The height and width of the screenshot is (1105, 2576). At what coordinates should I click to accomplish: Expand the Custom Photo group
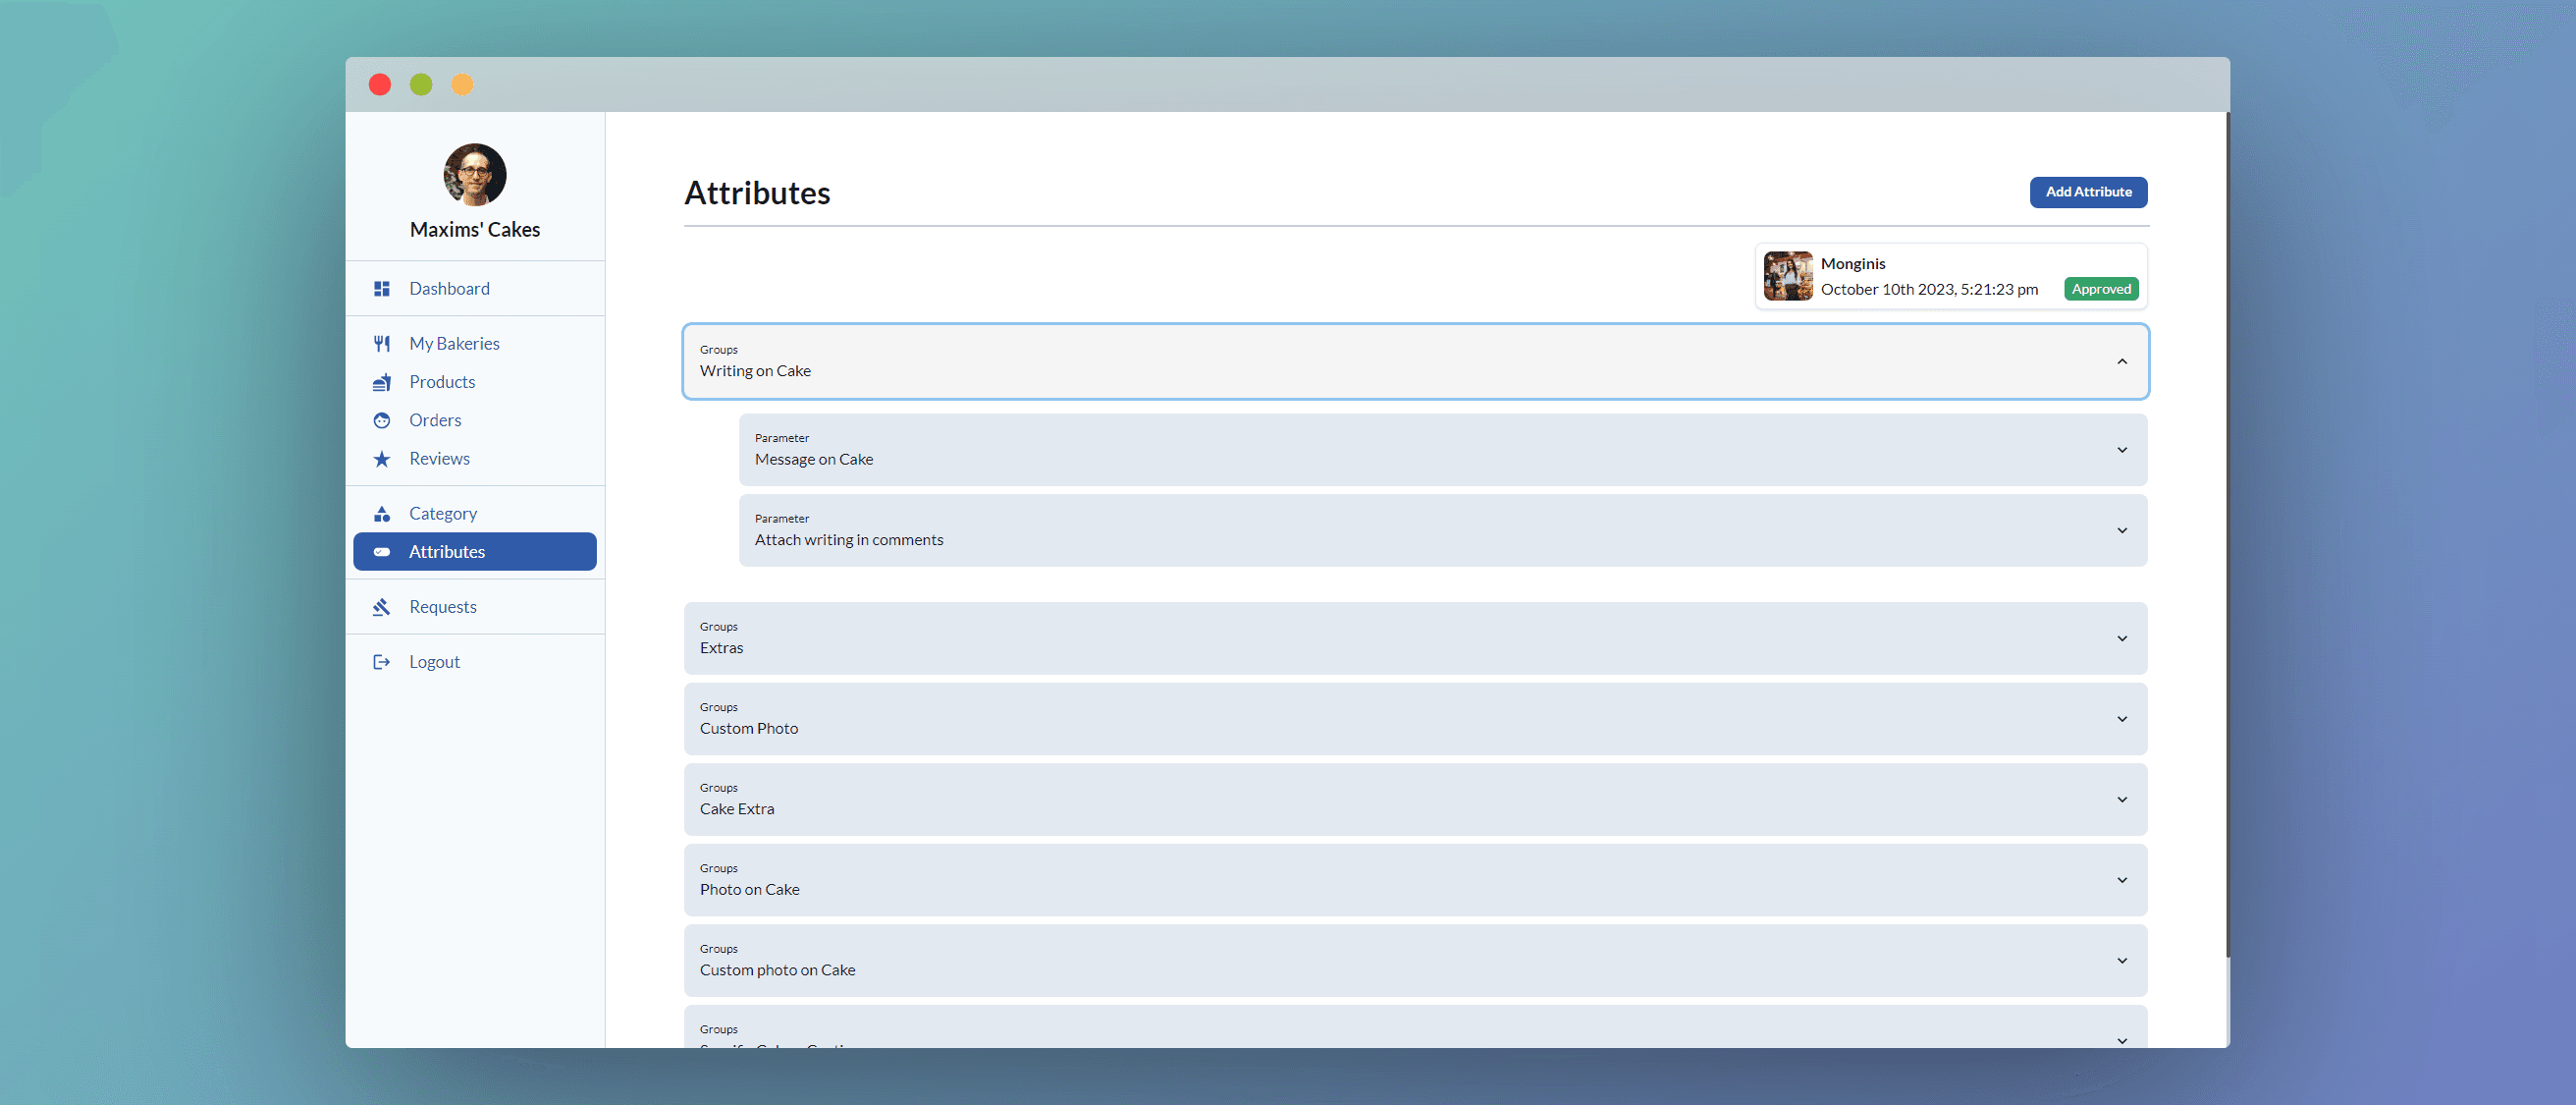tap(2121, 719)
